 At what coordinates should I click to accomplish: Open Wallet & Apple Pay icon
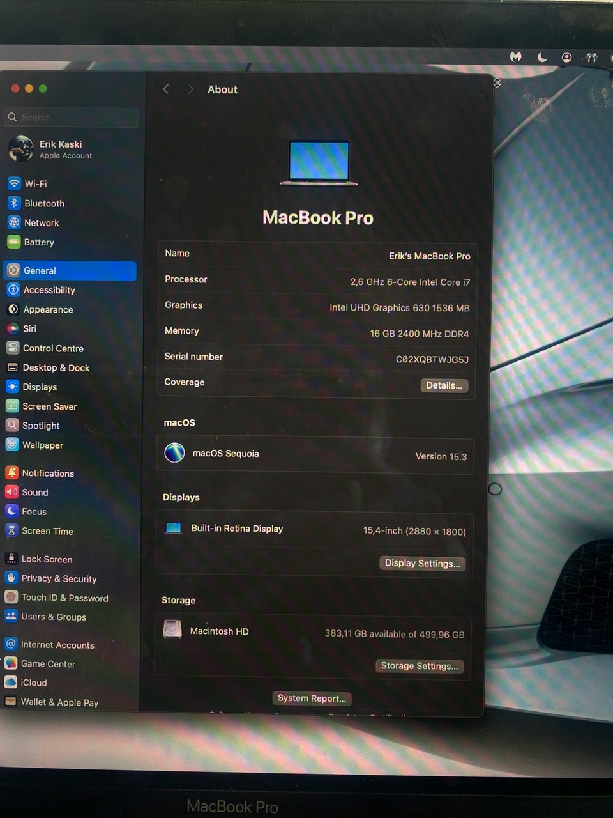(10, 701)
